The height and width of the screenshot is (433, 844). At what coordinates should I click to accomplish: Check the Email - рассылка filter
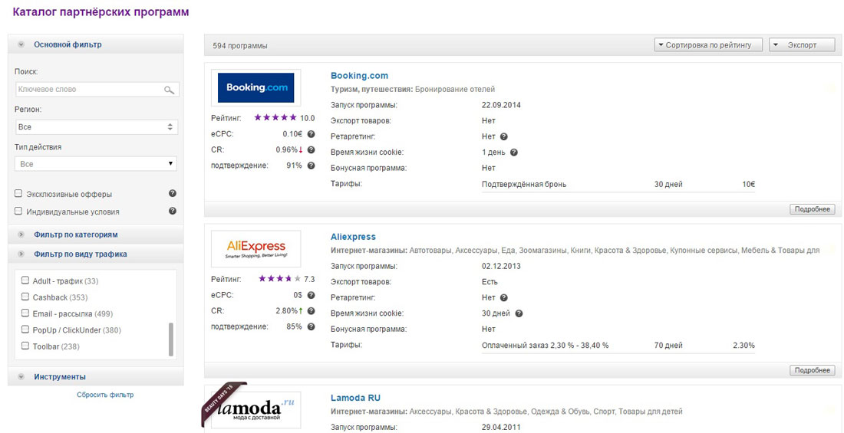click(25, 313)
